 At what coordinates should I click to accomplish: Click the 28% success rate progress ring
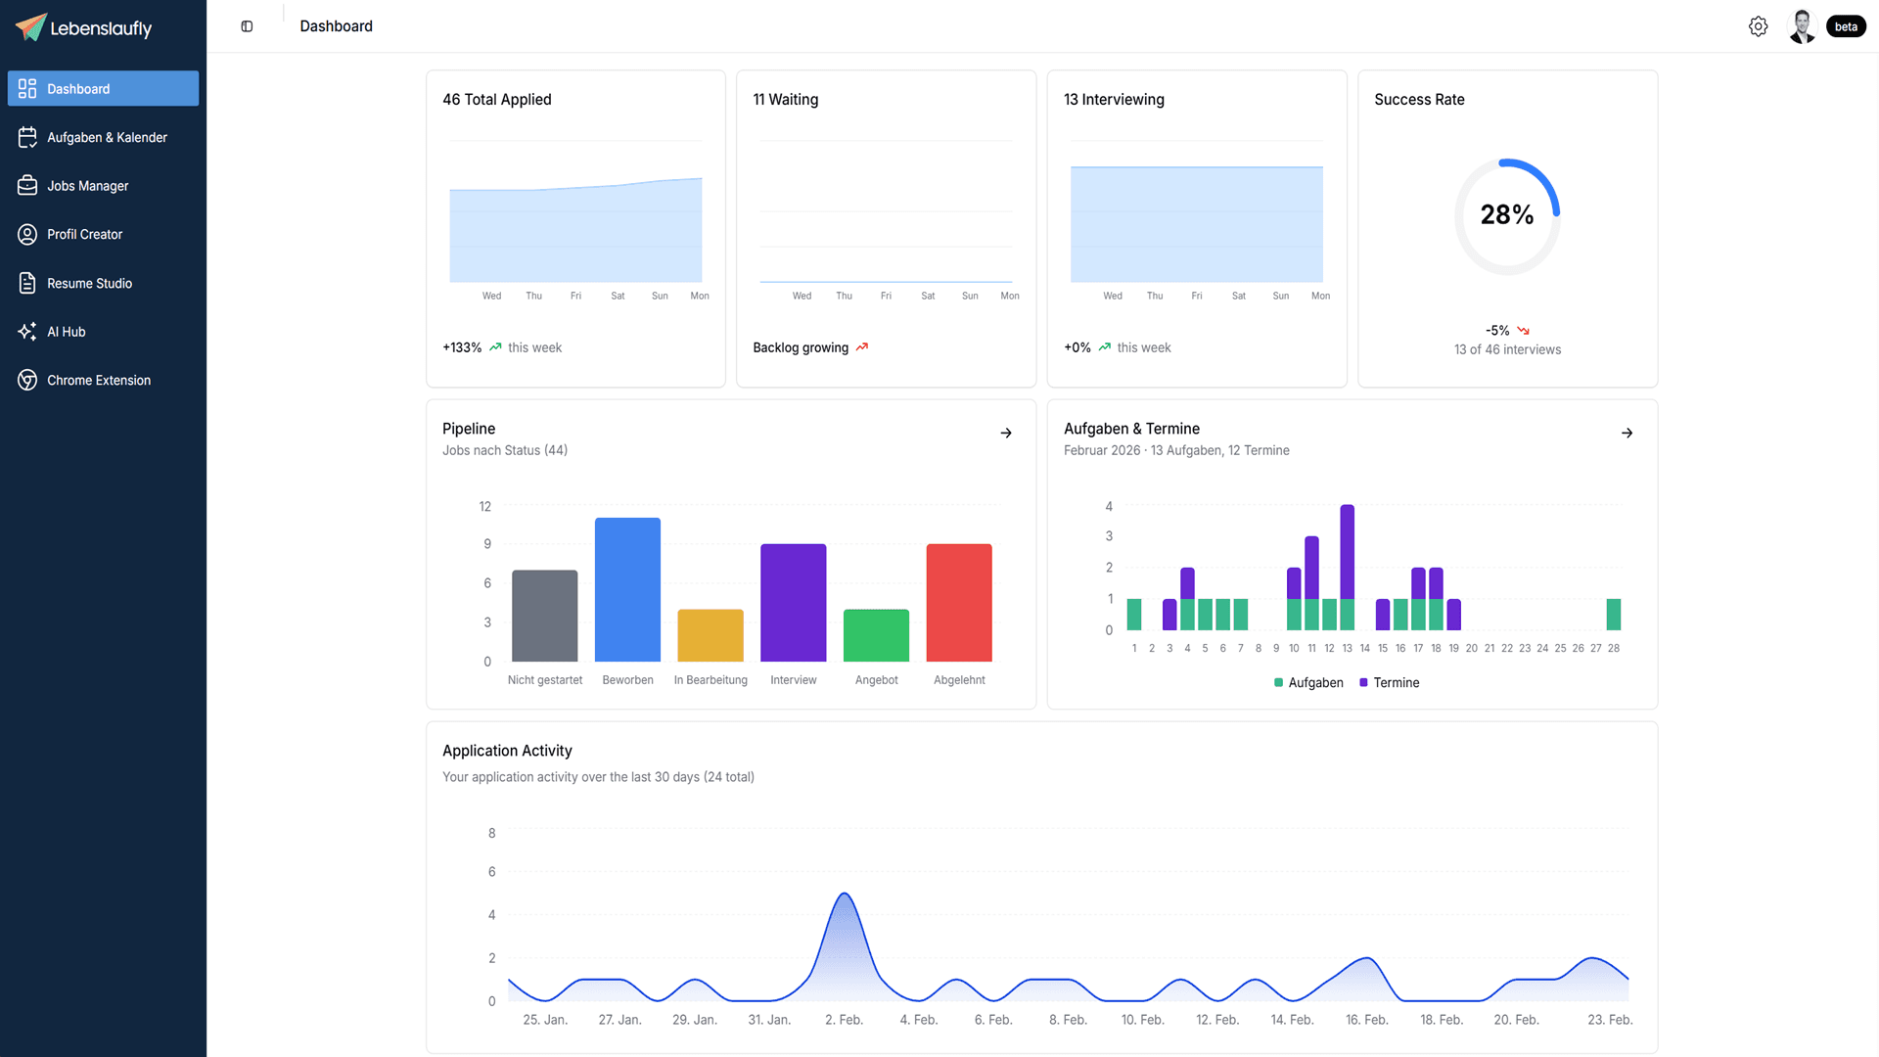(1507, 215)
